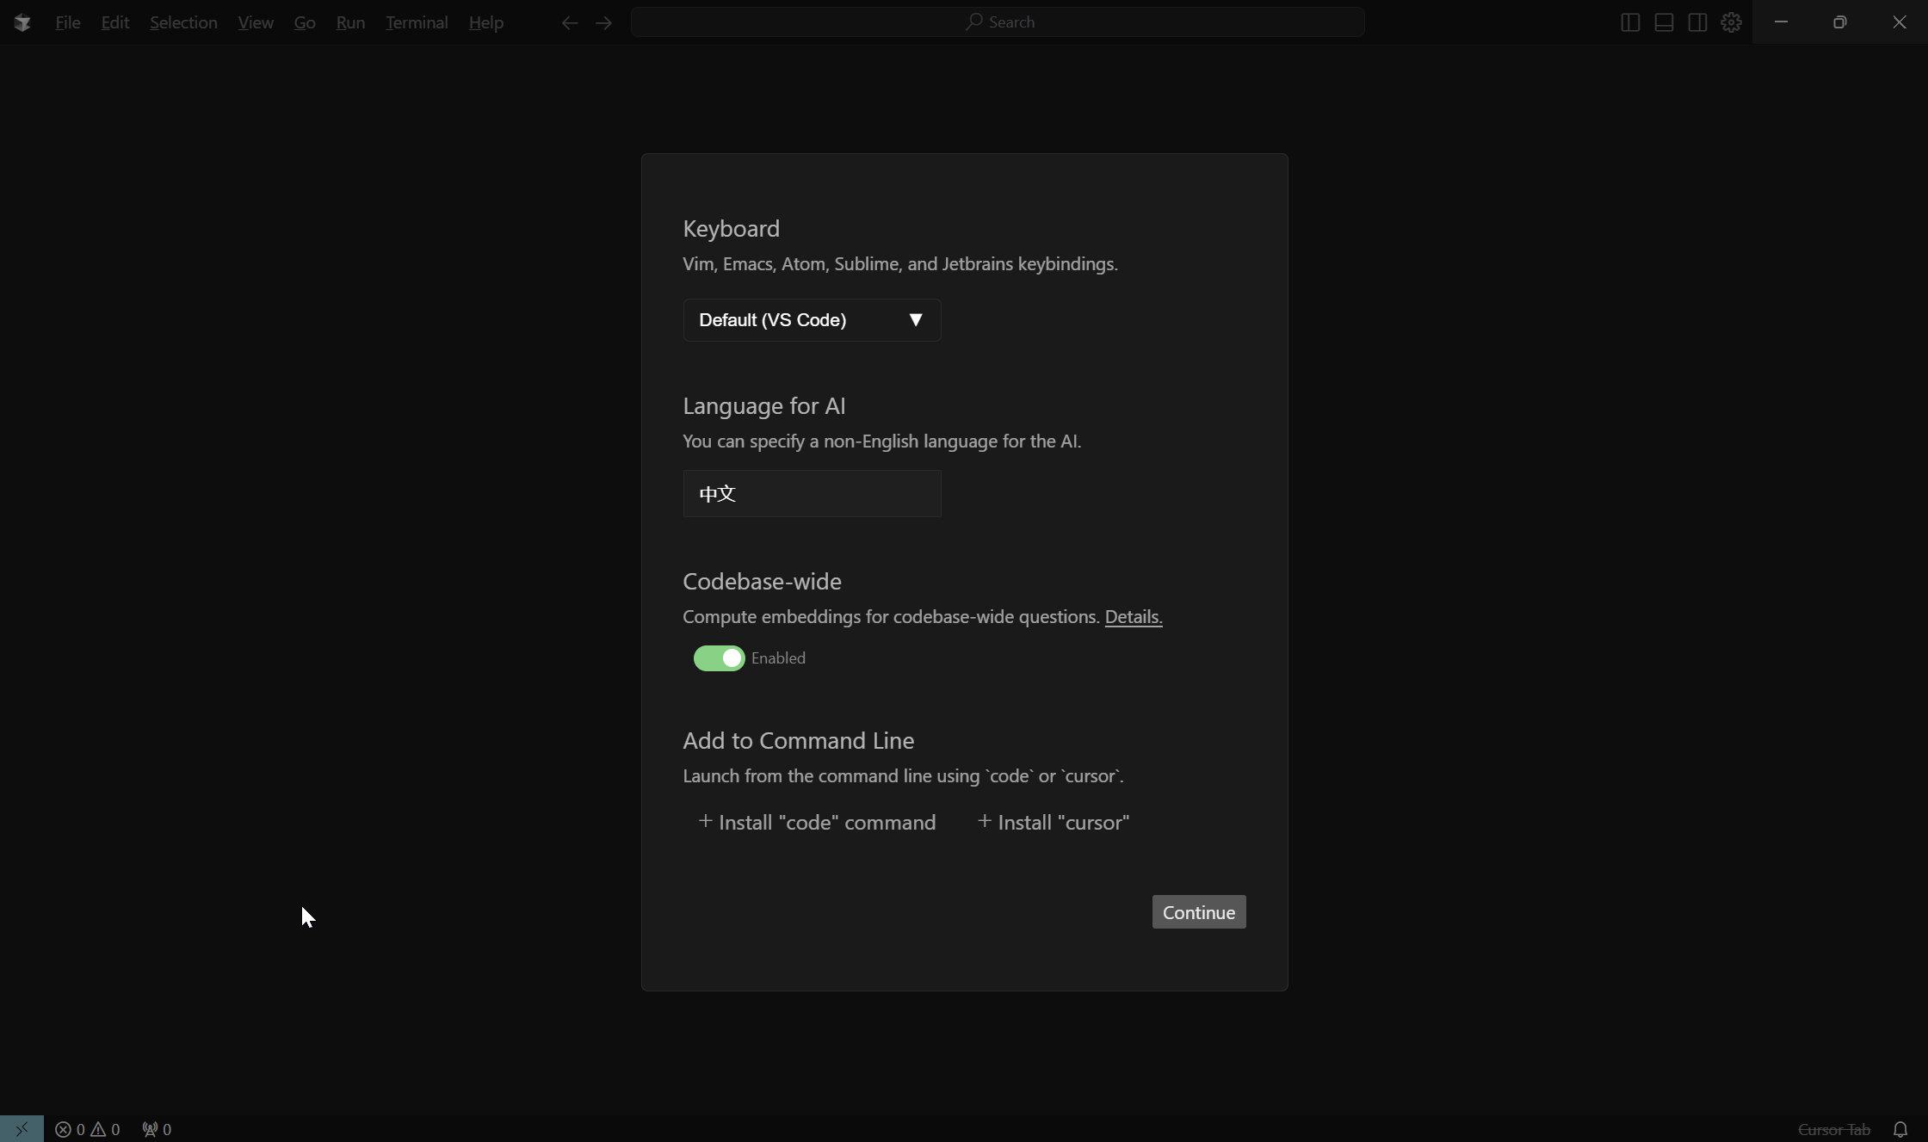Open settings gear in title bar

click(x=1731, y=22)
